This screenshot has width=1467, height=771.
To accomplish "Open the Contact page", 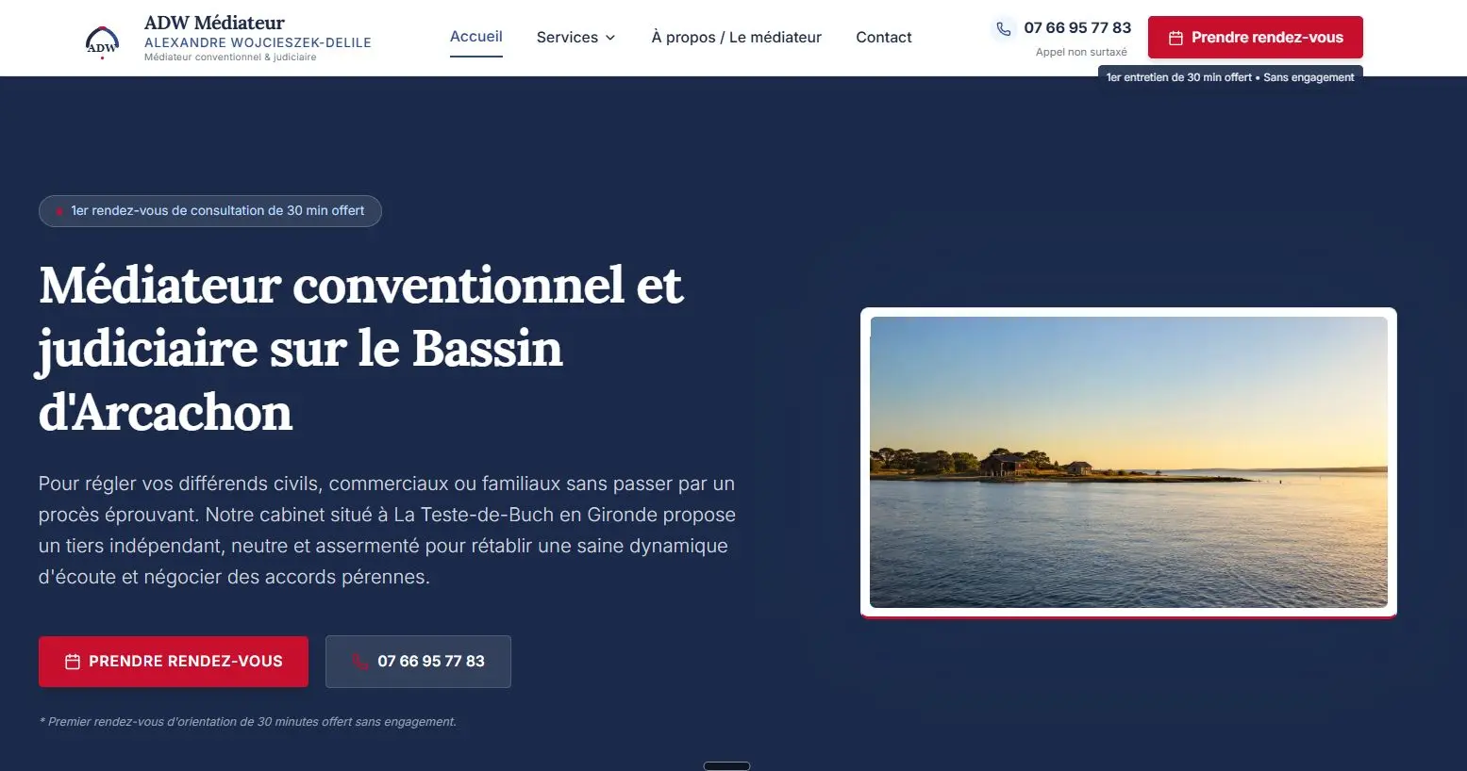I will click(884, 38).
